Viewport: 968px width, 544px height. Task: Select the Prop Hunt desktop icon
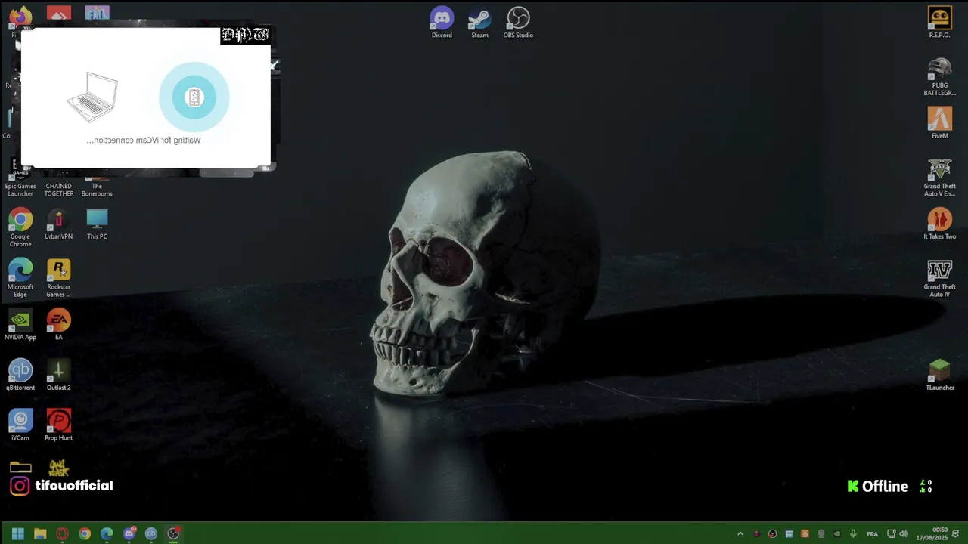coord(59,425)
